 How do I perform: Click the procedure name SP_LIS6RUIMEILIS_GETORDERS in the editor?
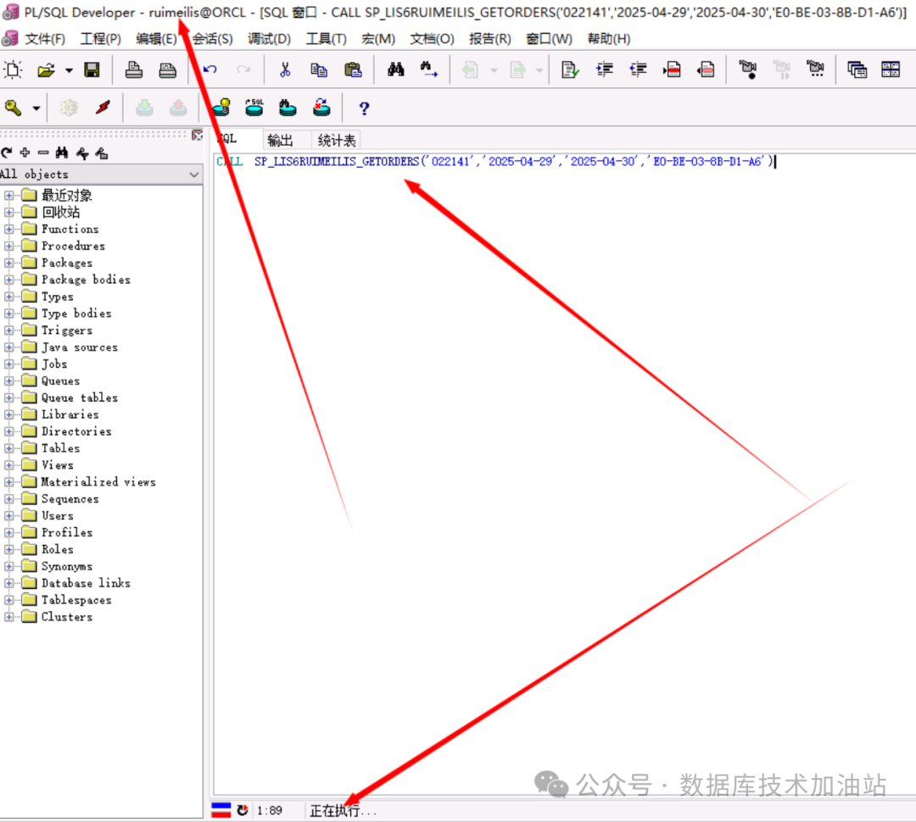pos(337,162)
